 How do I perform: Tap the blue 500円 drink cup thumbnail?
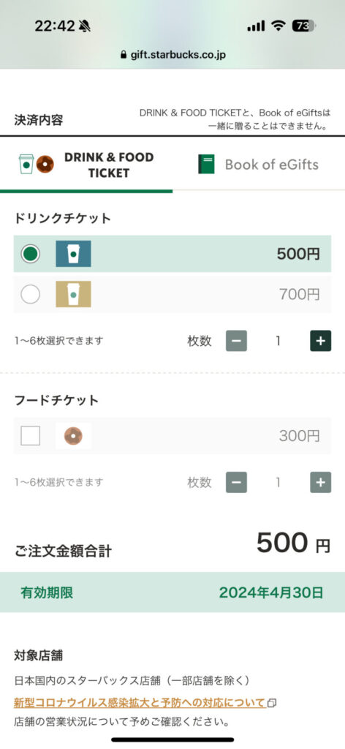pos(73,254)
